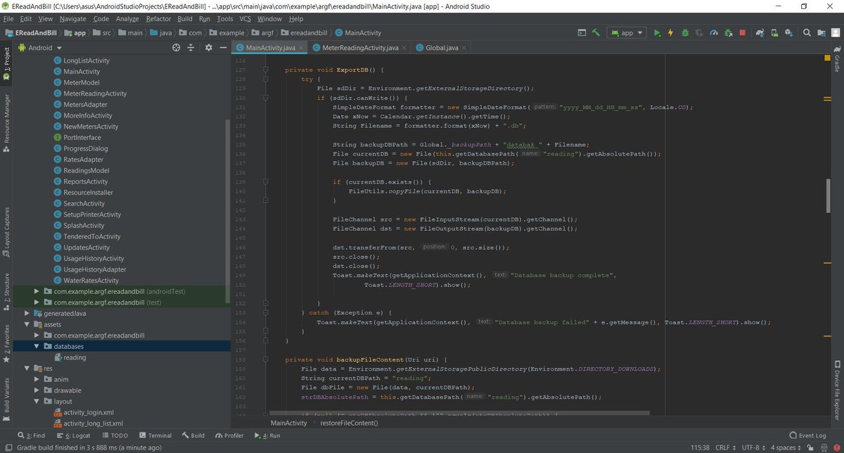Click the red Stop icon in the toolbar

coord(742,32)
